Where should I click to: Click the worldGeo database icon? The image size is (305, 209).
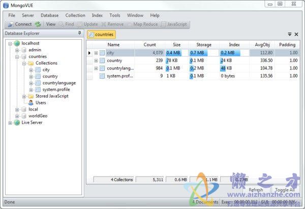coord(24,116)
